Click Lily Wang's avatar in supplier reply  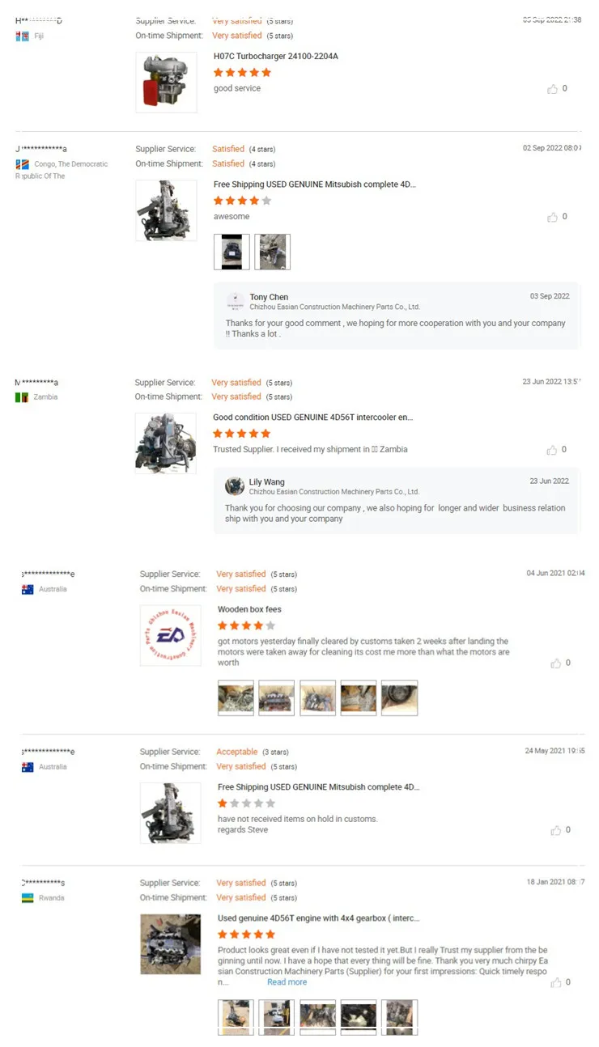click(235, 486)
